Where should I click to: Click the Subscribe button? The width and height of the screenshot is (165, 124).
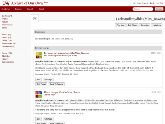click(x=145, y=25)
